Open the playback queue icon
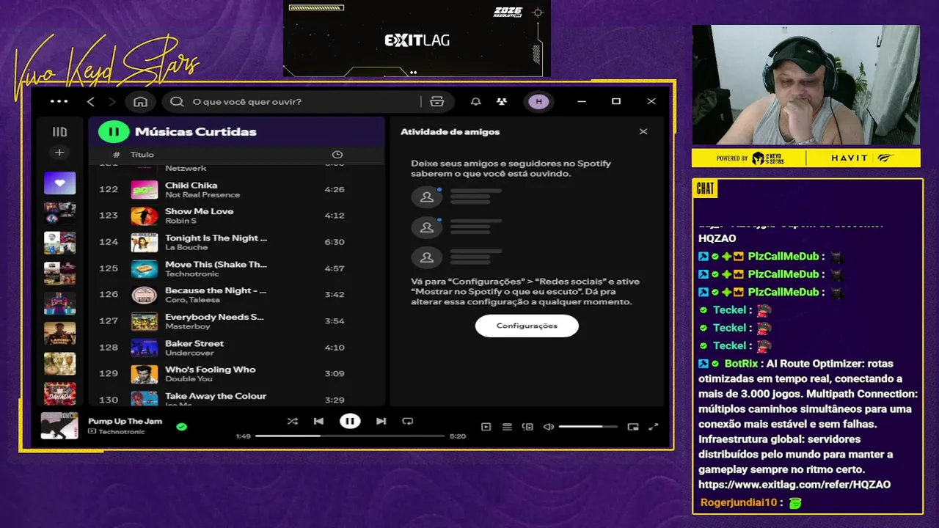 [506, 427]
